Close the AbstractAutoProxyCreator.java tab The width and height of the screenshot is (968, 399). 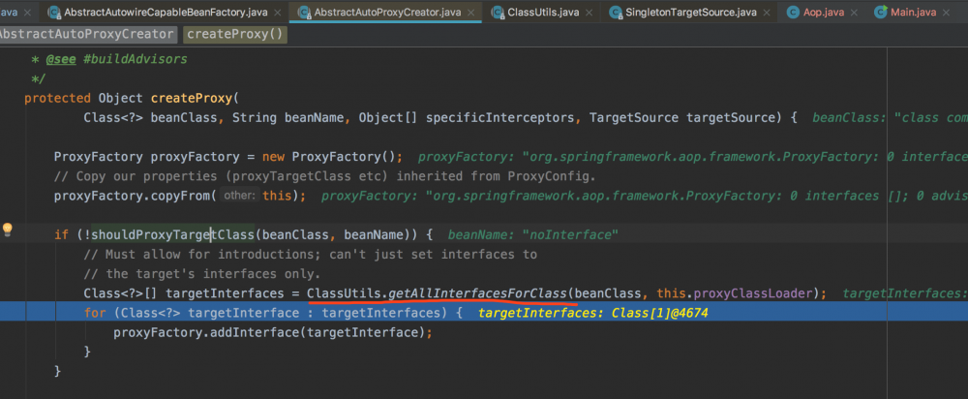pyautogui.click(x=472, y=13)
